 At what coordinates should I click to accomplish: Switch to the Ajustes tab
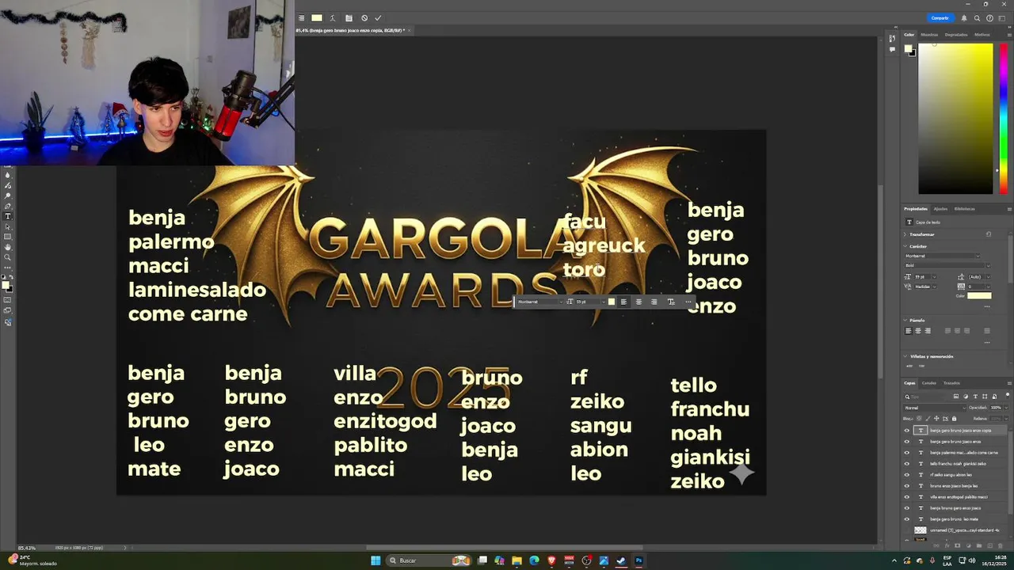(940, 209)
